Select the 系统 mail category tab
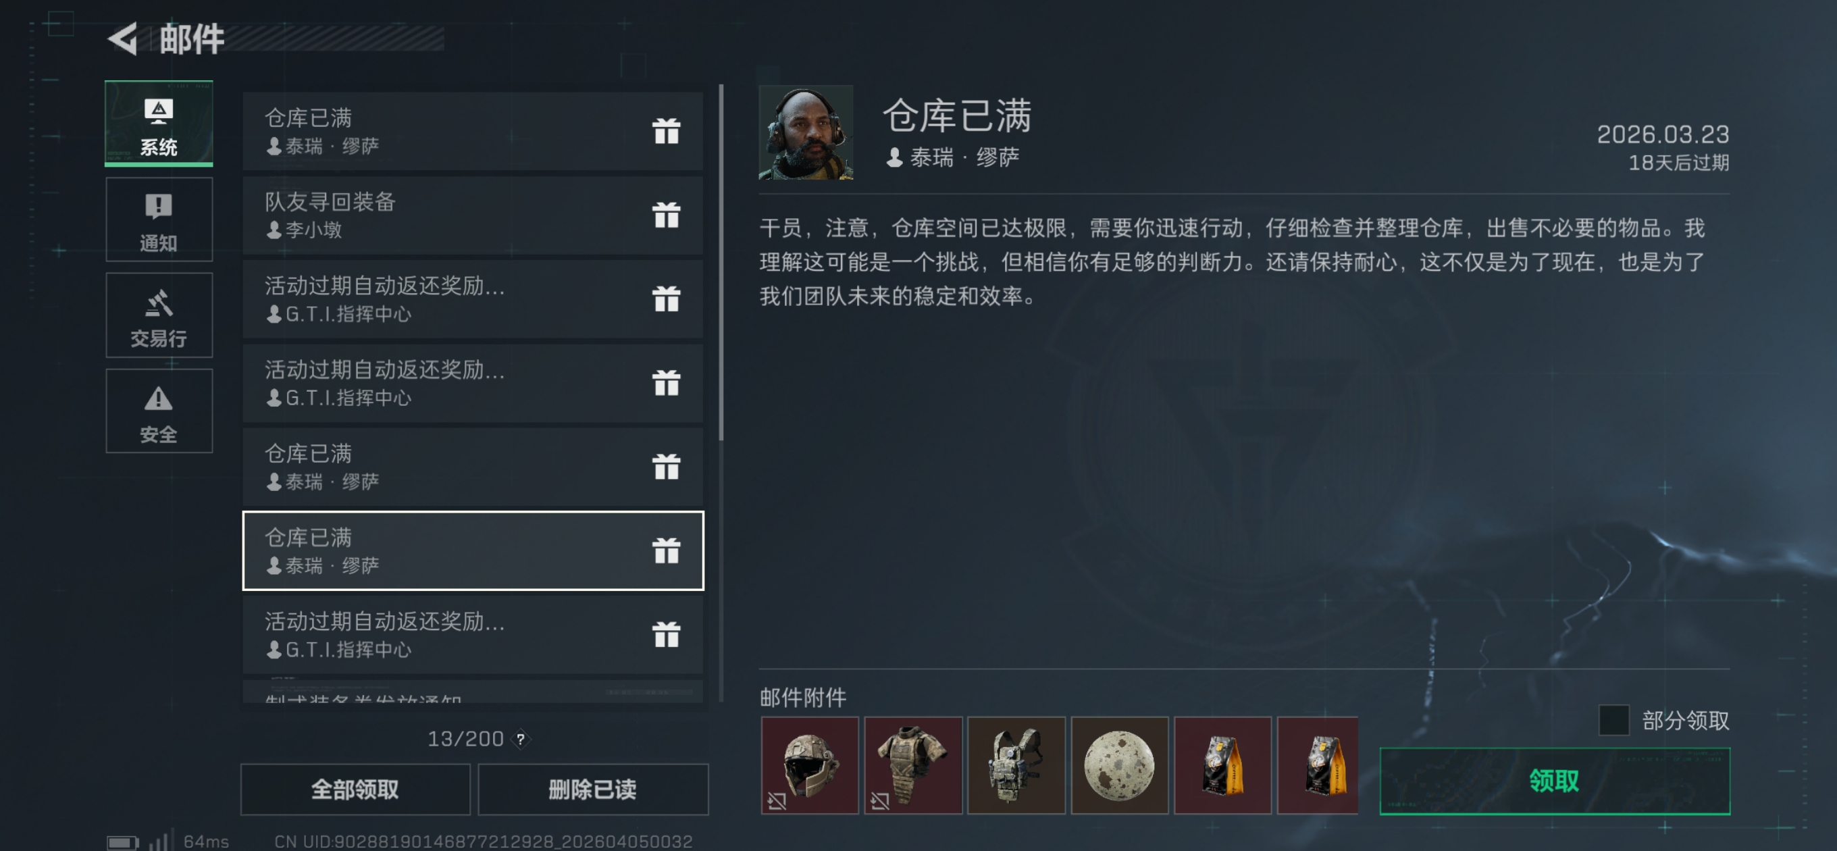The height and width of the screenshot is (851, 1837). click(x=159, y=124)
